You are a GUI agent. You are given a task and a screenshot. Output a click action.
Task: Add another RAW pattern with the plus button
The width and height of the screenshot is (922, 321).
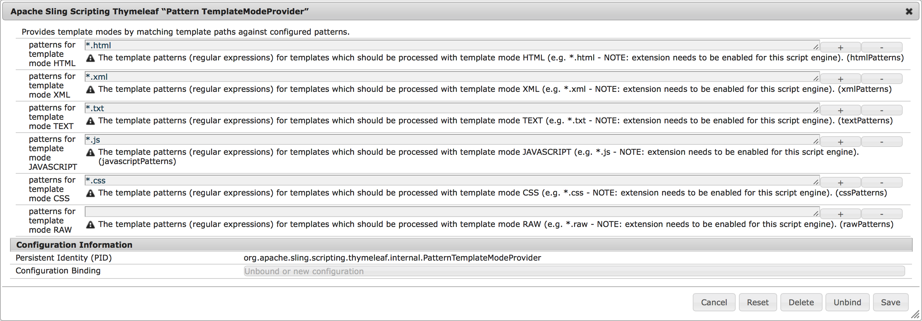(x=840, y=214)
